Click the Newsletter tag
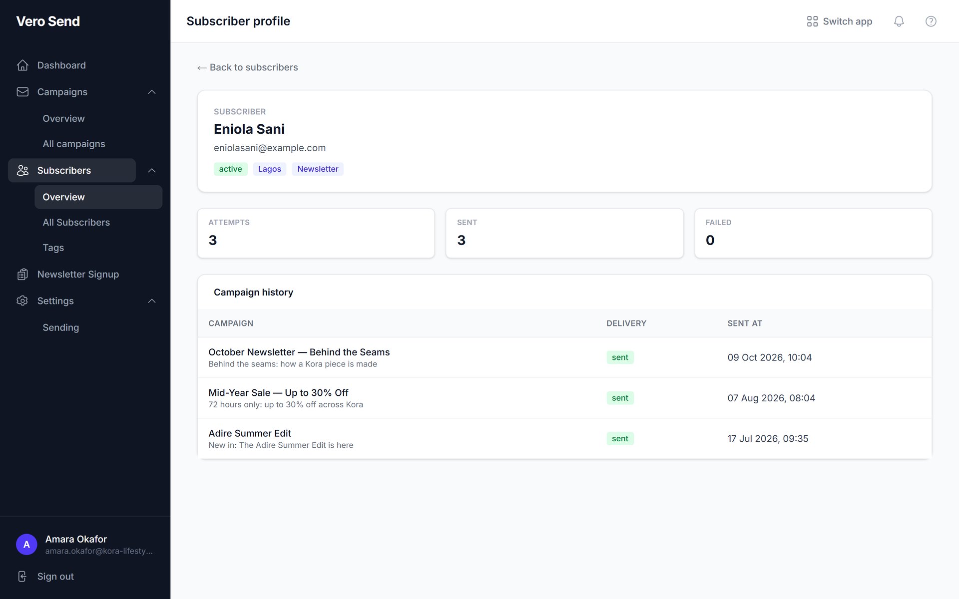This screenshot has height=599, width=959. (318, 169)
